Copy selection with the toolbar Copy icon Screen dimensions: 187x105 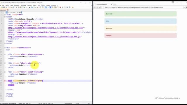pos(19,7)
